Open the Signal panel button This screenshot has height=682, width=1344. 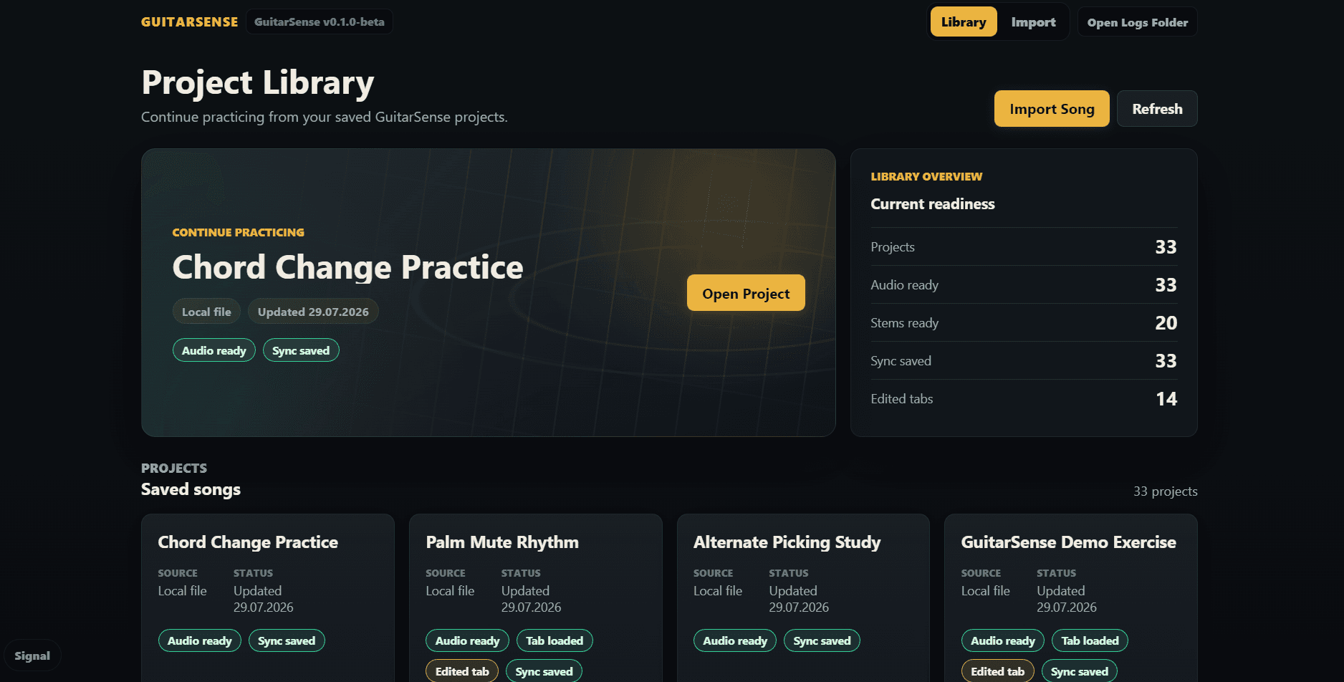pyautogui.click(x=32, y=656)
